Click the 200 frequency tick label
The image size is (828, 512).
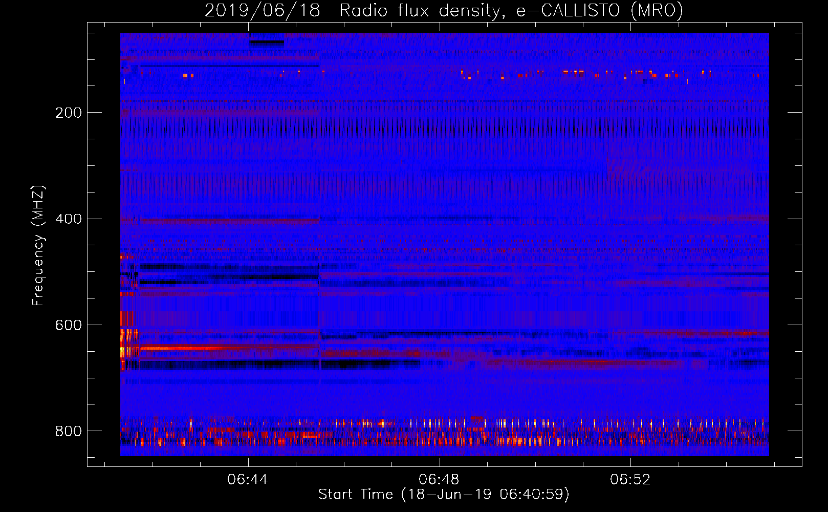tap(69, 113)
